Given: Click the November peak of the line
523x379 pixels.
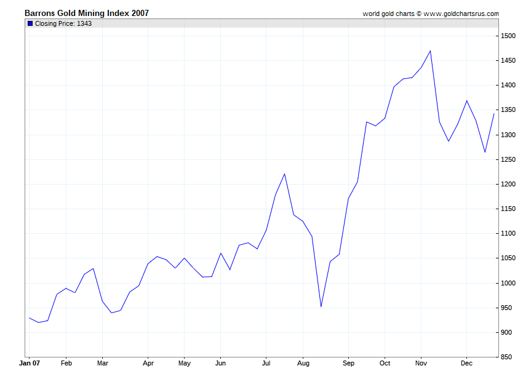Looking at the screenshot, I should click(430, 50).
